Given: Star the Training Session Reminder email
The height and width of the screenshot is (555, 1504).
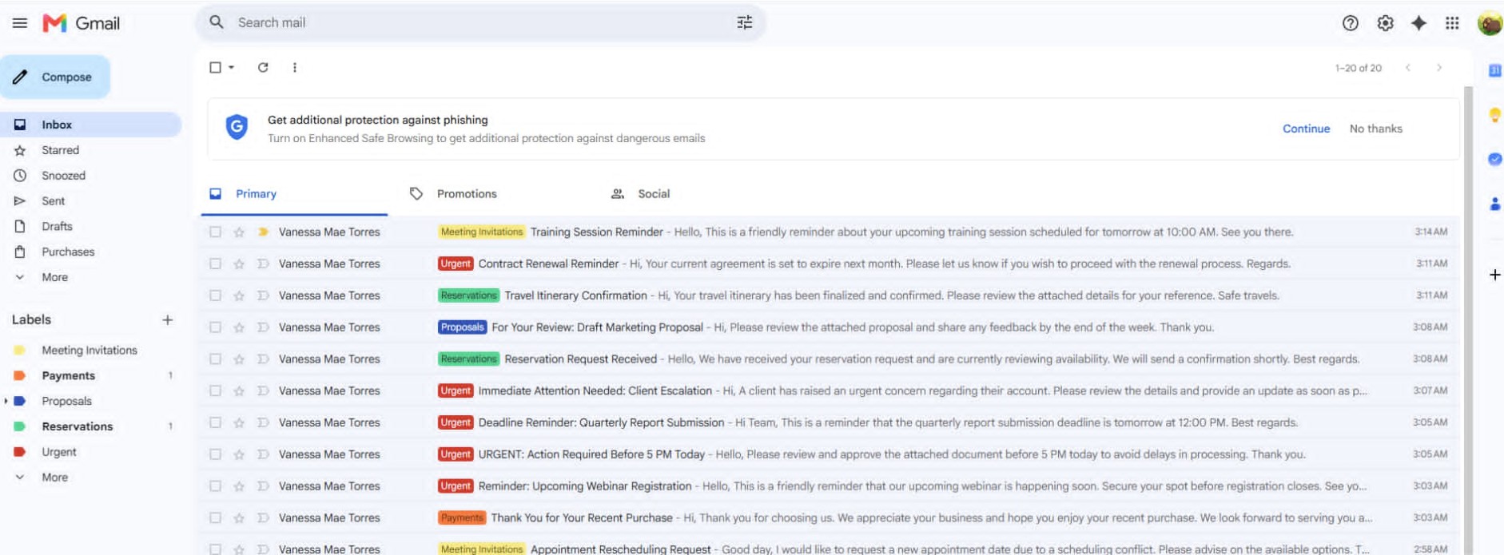Looking at the screenshot, I should (239, 232).
